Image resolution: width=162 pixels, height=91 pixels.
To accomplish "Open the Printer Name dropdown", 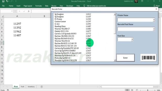I will [x=154, y=20].
